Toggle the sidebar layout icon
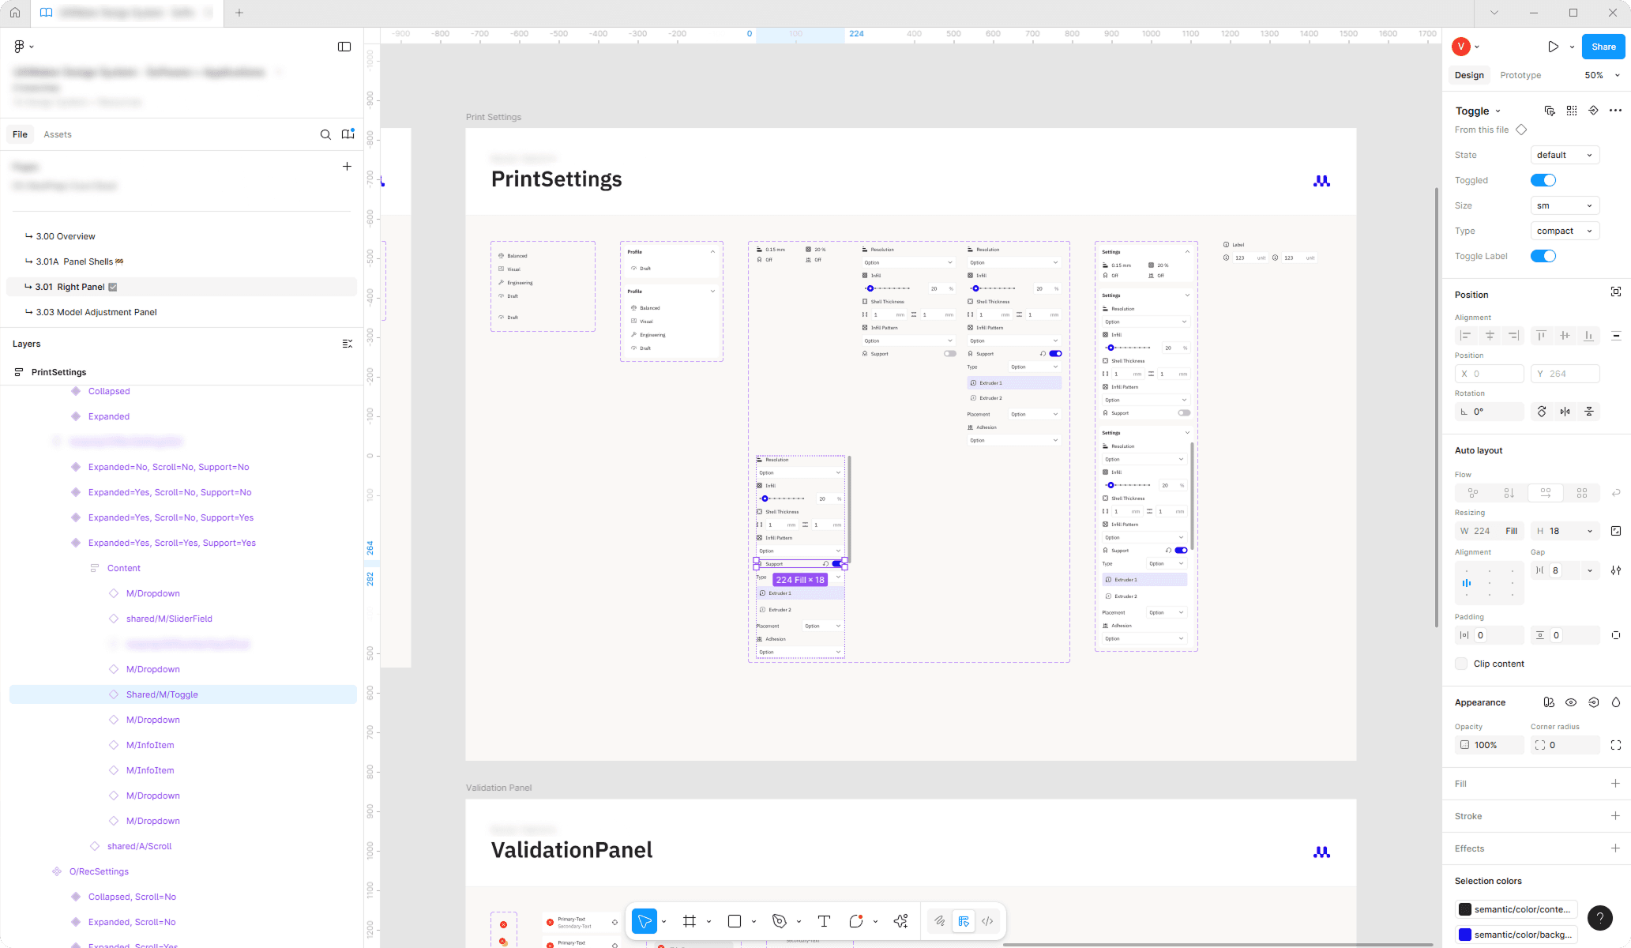 pyautogui.click(x=344, y=47)
